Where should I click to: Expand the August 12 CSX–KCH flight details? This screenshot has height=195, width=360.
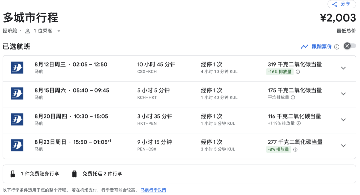coord(343,68)
